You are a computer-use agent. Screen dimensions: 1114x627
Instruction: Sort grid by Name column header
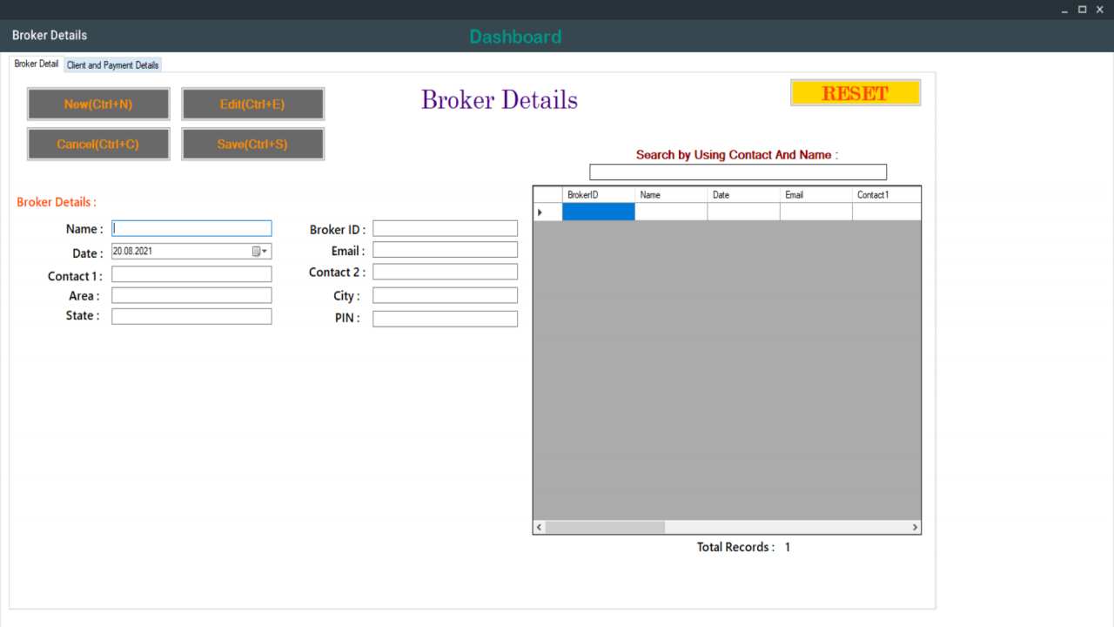[x=671, y=195]
